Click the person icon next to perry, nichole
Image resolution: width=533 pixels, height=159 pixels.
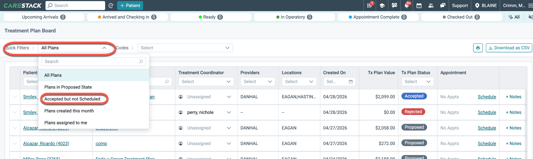click(x=181, y=112)
